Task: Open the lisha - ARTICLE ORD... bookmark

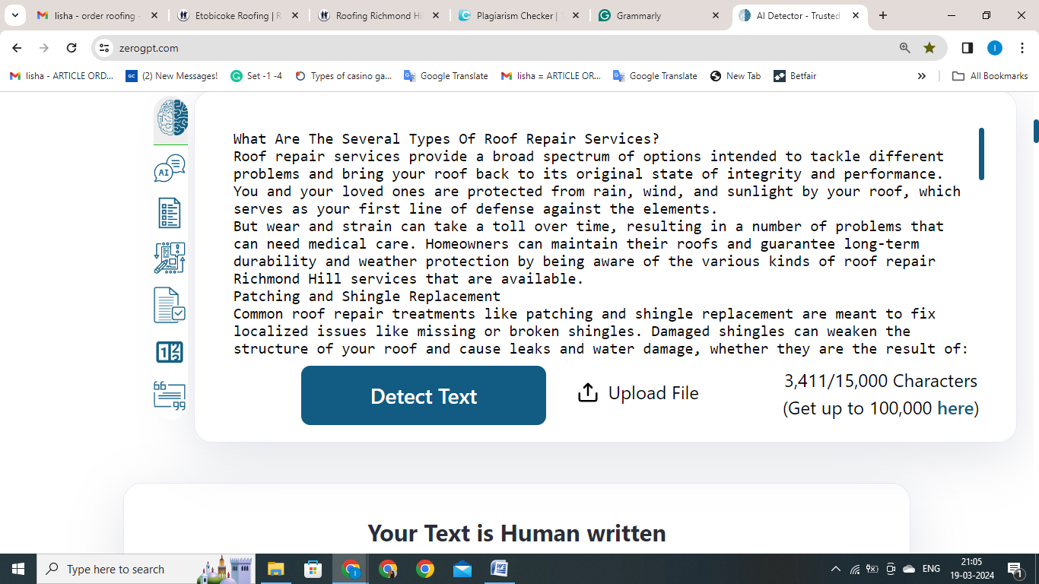Action: point(62,76)
